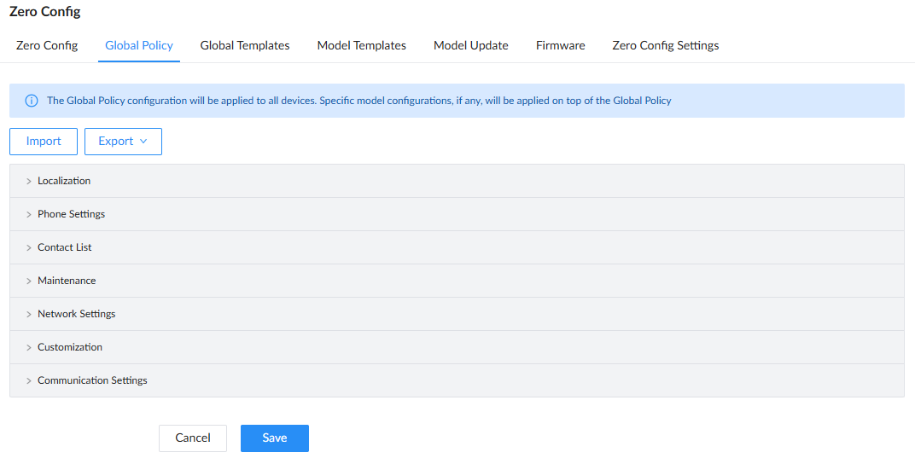Screen dimensions: 915x464
Task: Expand the Communication Settings section
Action: click(457, 380)
